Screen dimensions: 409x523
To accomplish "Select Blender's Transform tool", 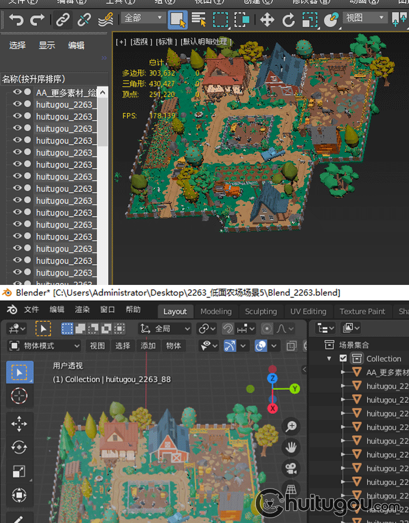I will [20, 495].
